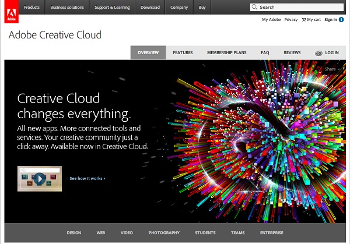Click the 'See how it works' link
Screen dimensions: 350x244
click(x=87, y=178)
